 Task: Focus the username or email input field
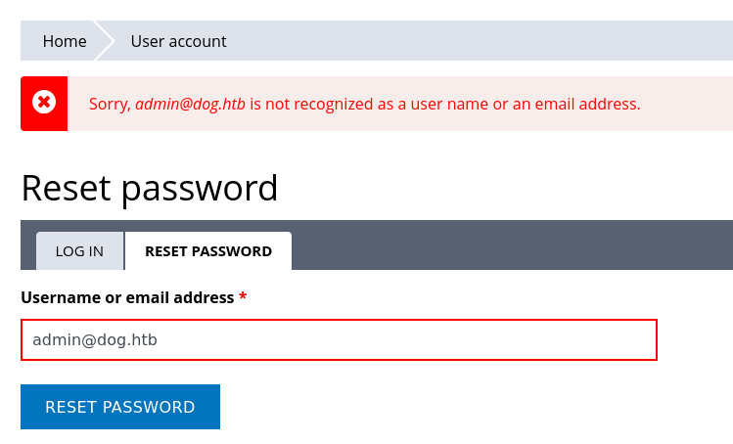(x=338, y=340)
